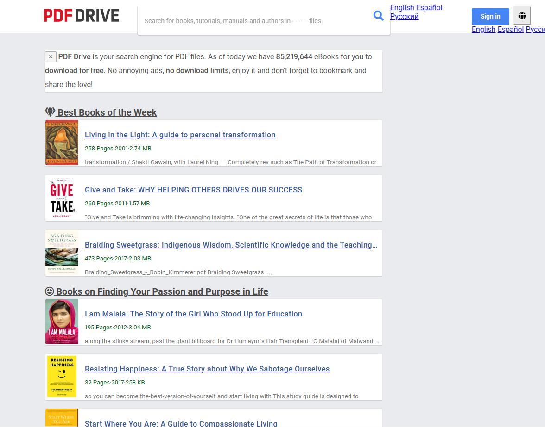
Task: Click the Braiding_Sweetgrass pdf description snippet
Action: pos(178,272)
